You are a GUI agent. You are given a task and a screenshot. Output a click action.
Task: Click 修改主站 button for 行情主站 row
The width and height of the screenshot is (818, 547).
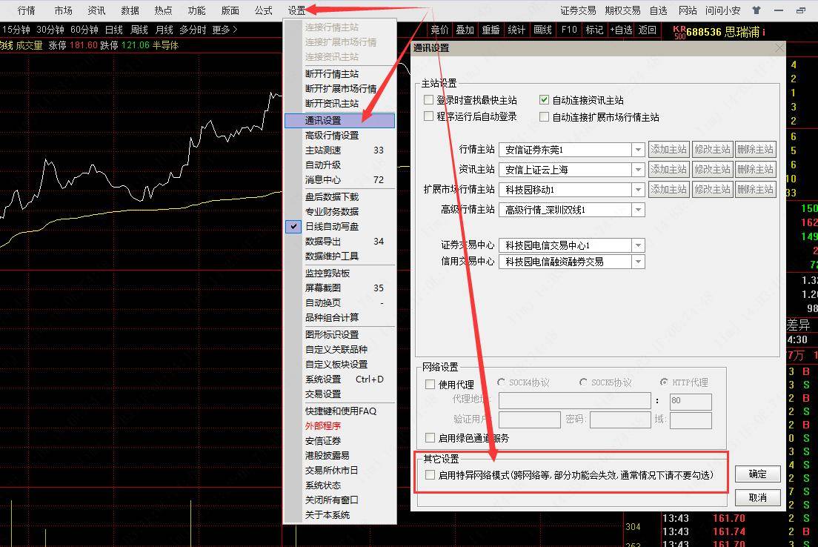(712, 149)
